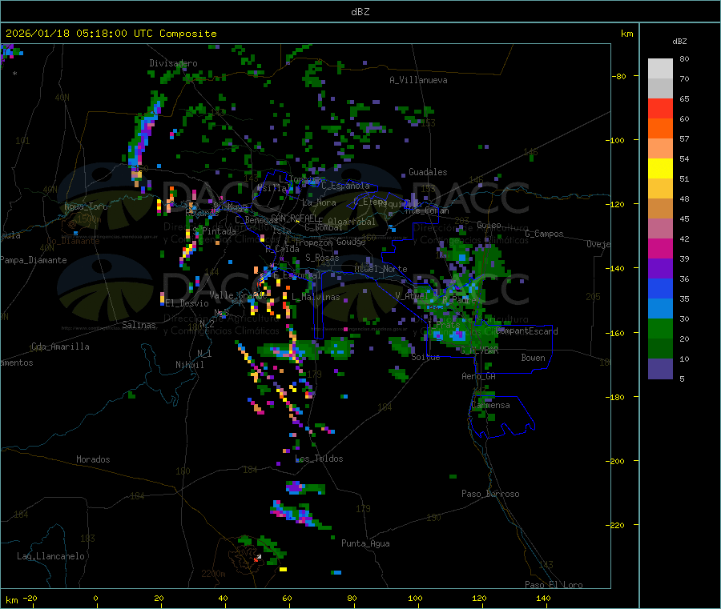This screenshot has width=721, height=609.
Task: Click the 'Carmensa' map label
Action: click(490, 406)
